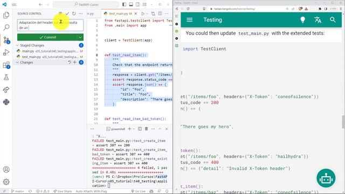Click the Source Control commit checkmark icon
Viewport: 345px width, 194px height.
click(67, 13)
